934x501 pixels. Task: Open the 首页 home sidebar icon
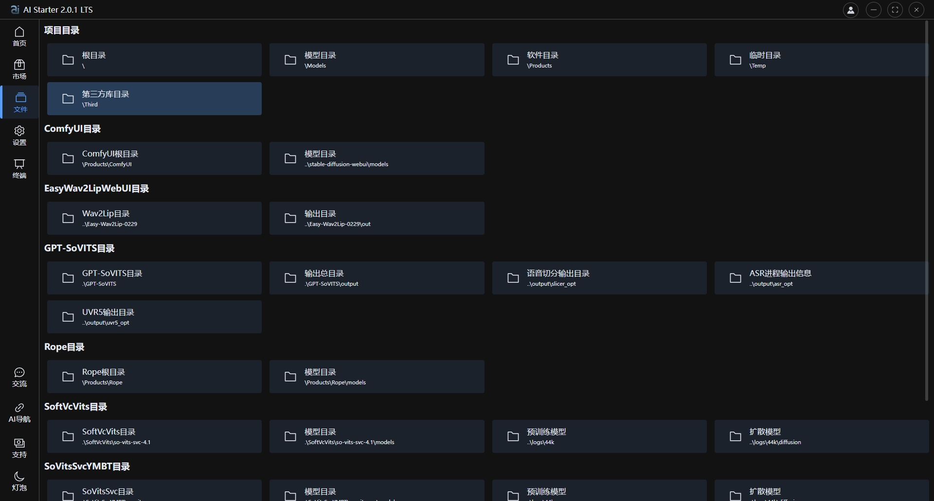tap(19, 36)
